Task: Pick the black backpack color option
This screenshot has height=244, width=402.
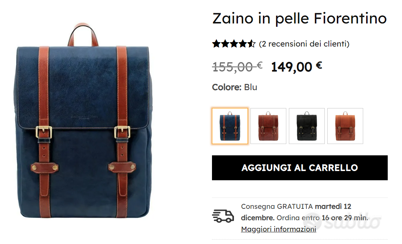Action: pos(307,126)
